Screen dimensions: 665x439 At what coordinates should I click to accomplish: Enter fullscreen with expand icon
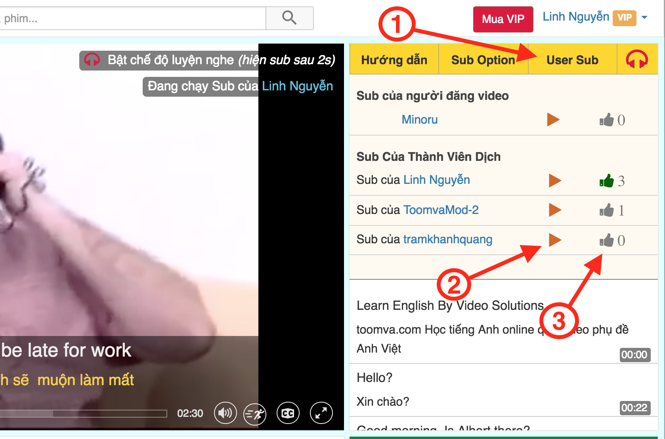pyautogui.click(x=321, y=413)
